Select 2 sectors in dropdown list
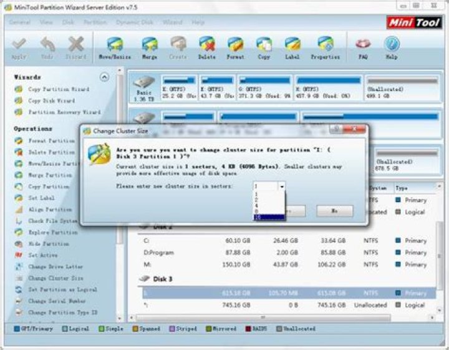This screenshot has height=350, width=449. tap(269, 200)
